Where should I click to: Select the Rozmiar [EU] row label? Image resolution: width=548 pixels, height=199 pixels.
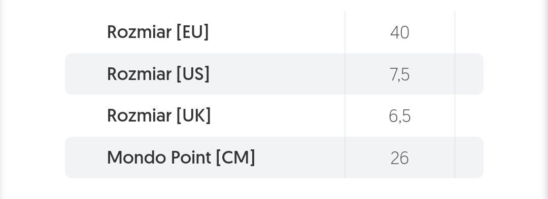click(x=158, y=32)
